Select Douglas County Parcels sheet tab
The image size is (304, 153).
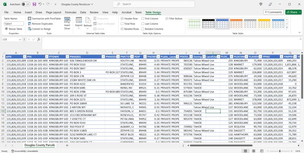tap(40, 145)
